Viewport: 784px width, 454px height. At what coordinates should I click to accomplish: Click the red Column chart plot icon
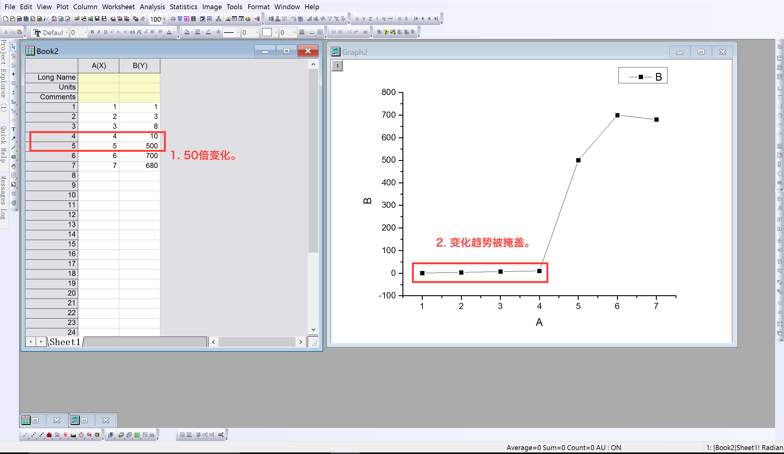tap(49, 435)
